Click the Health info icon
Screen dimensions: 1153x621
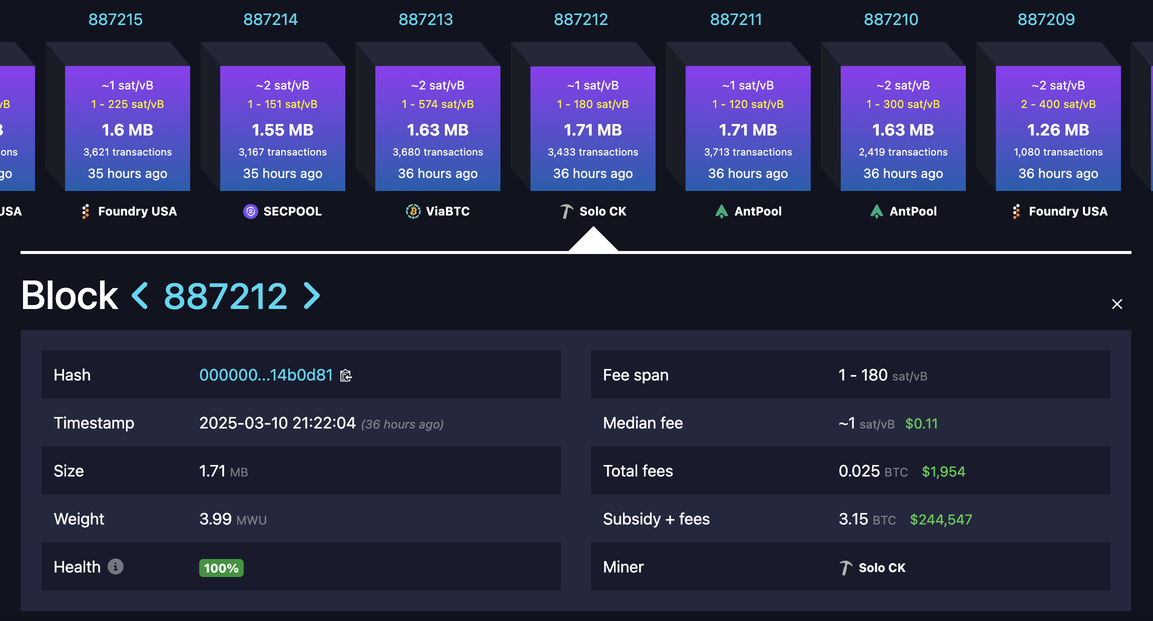click(x=116, y=566)
